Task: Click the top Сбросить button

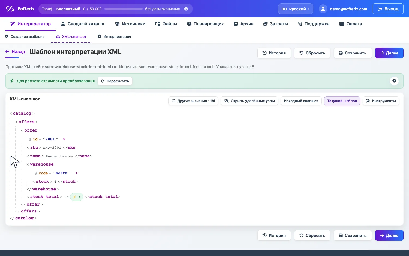Action: (312, 53)
